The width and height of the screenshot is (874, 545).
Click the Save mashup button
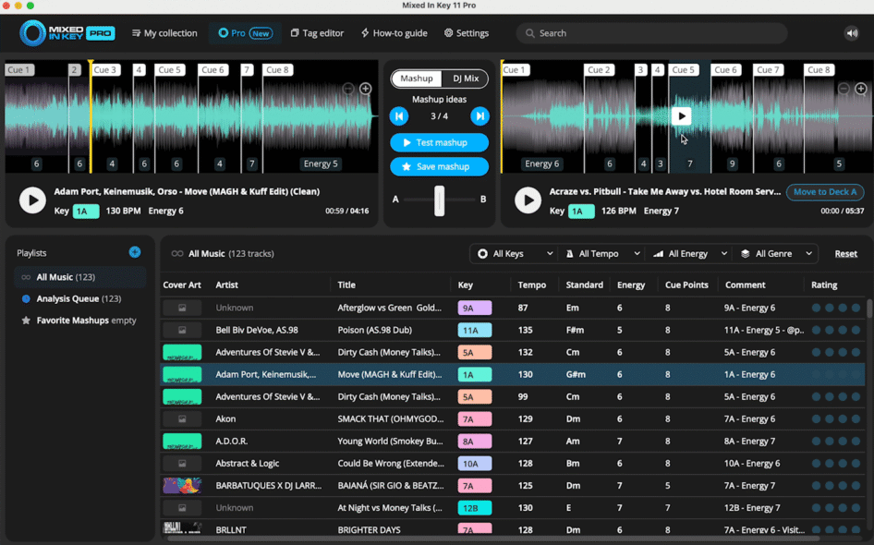pyautogui.click(x=440, y=166)
